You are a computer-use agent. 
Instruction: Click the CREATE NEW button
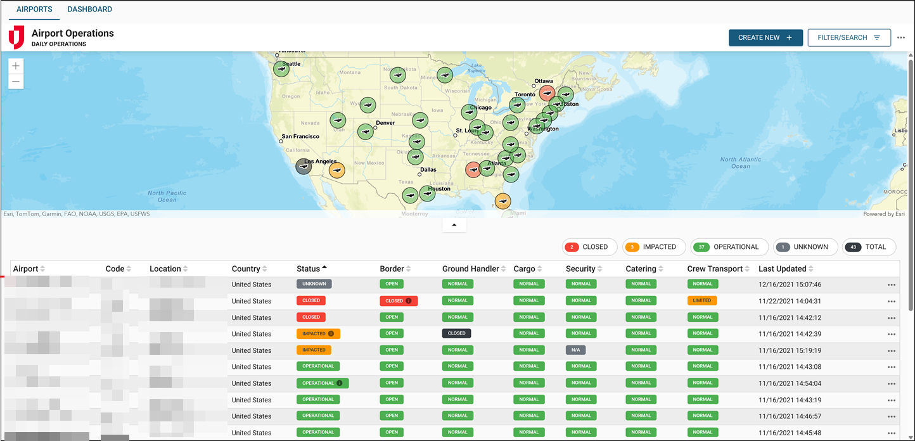pyautogui.click(x=765, y=37)
